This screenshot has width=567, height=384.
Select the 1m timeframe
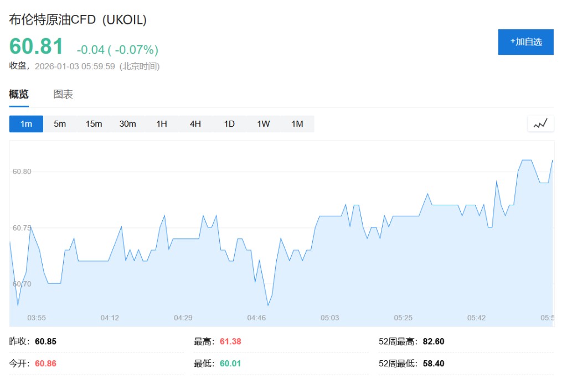pyautogui.click(x=26, y=124)
